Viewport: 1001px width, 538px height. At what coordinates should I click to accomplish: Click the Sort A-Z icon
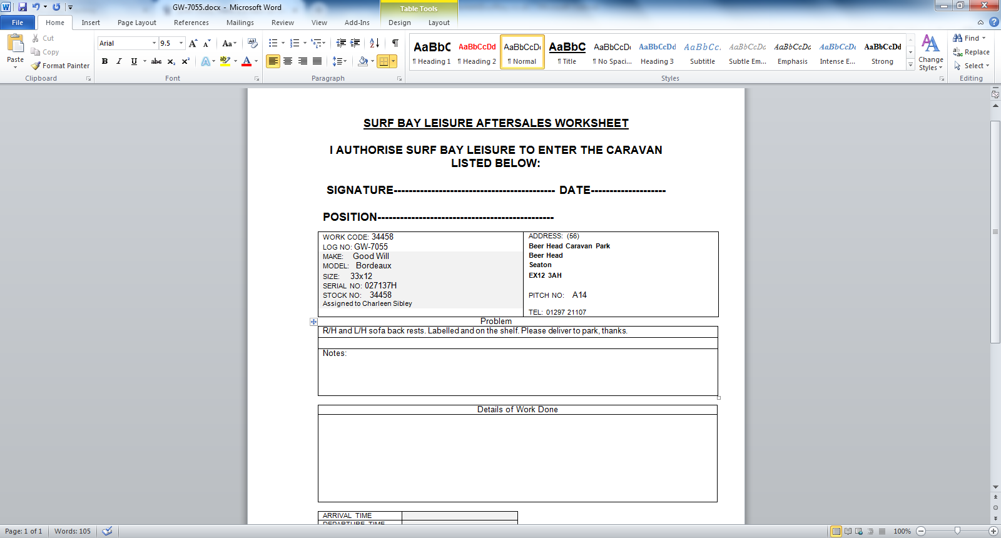pos(375,43)
